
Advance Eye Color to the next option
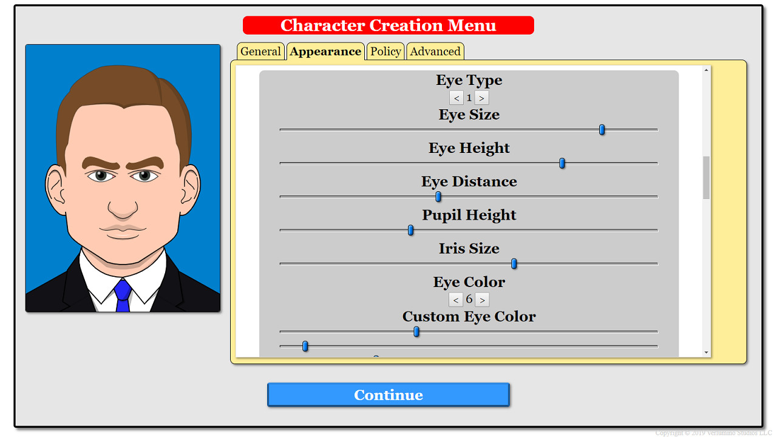click(481, 299)
